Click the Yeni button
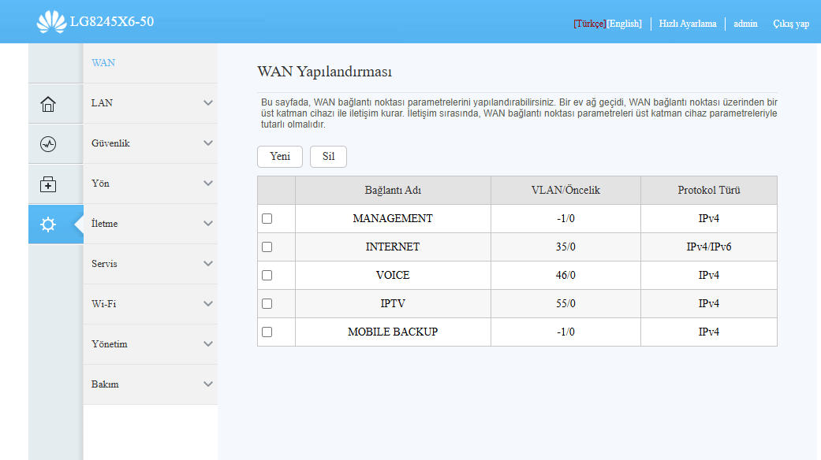 (280, 156)
